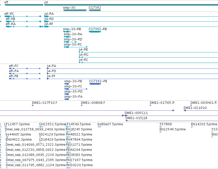This screenshot has height=169, width=218.
Task: Select the EN14203.5prime EST label
Action: coord(204,124)
